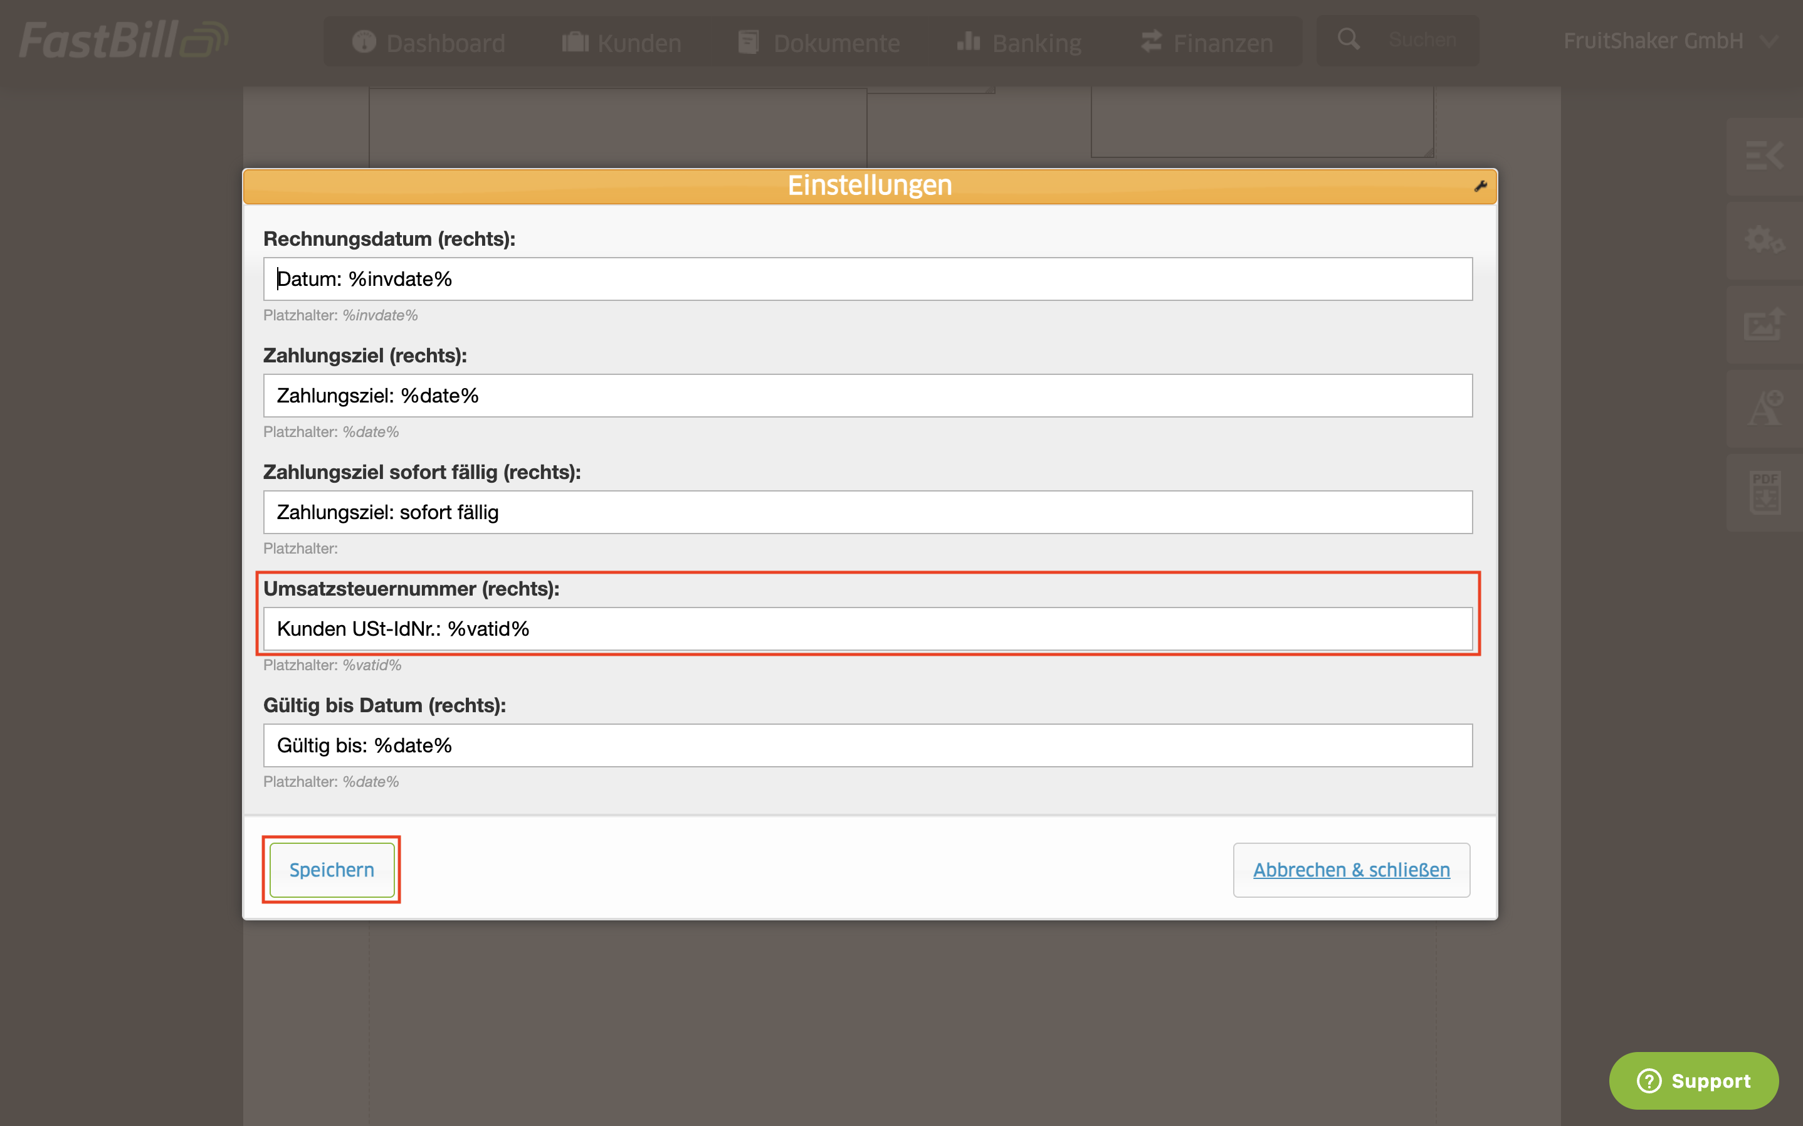The height and width of the screenshot is (1126, 1803).
Task: Open the Kunden menu item
Action: tap(622, 43)
